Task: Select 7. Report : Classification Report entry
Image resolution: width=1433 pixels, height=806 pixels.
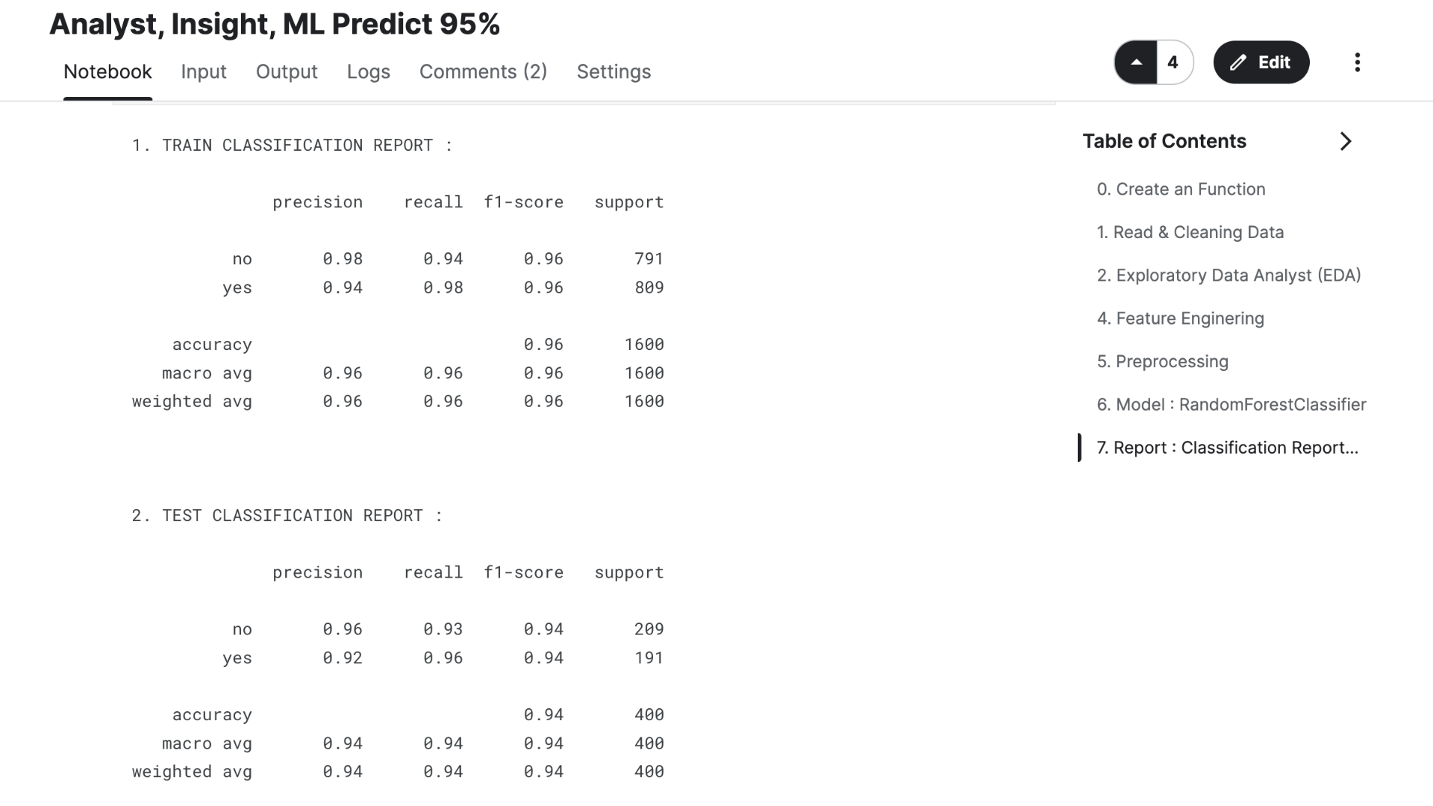Action: click(1227, 448)
